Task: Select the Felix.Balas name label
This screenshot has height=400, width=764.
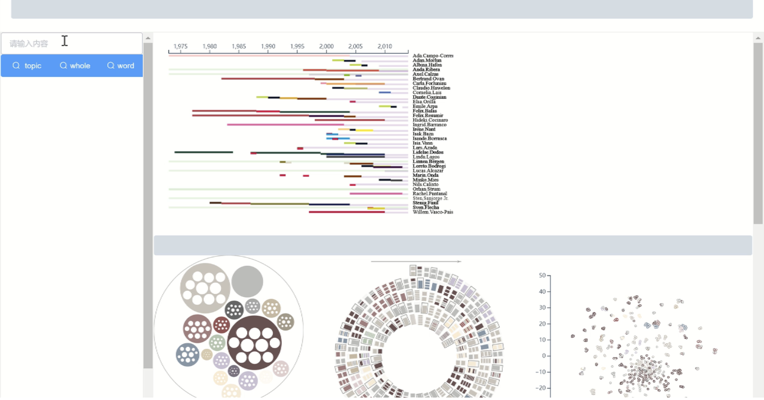Action: click(x=425, y=111)
